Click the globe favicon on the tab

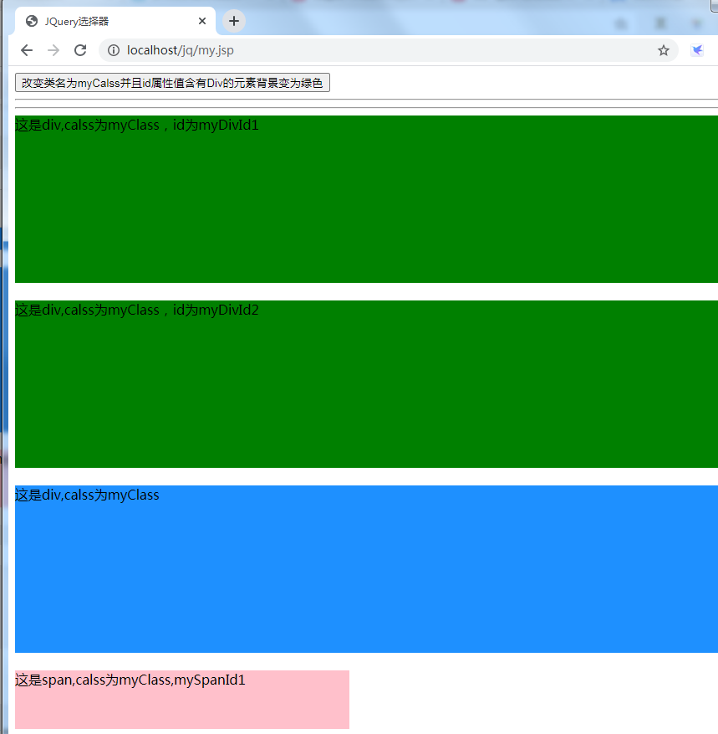click(31, 21)
